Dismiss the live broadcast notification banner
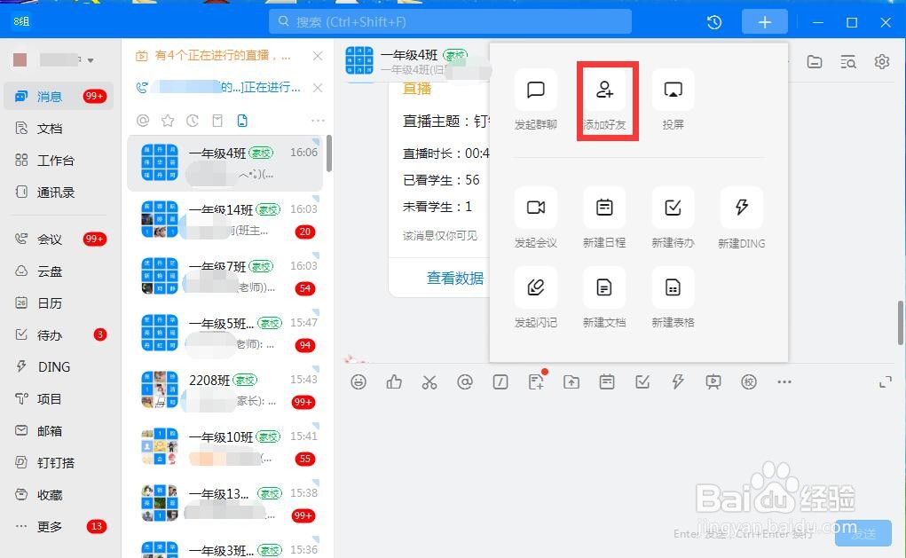The height and width of the screenshot is (558, 906). click(317, 56)
